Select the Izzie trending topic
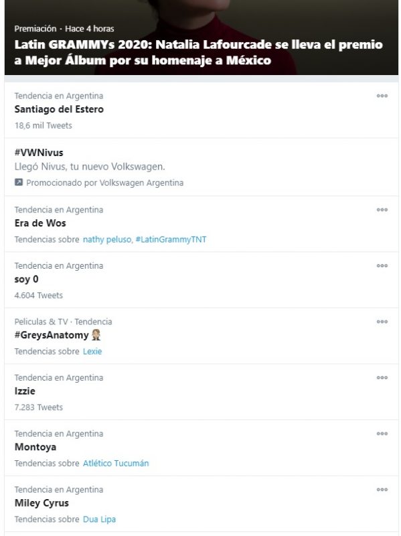This screenshot has height=536, width=401. pos(202,392)
